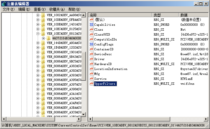Click the DWORD icon beside Capabilities
The height and width of the screenshot is (129, 210).
pos(92,25)
